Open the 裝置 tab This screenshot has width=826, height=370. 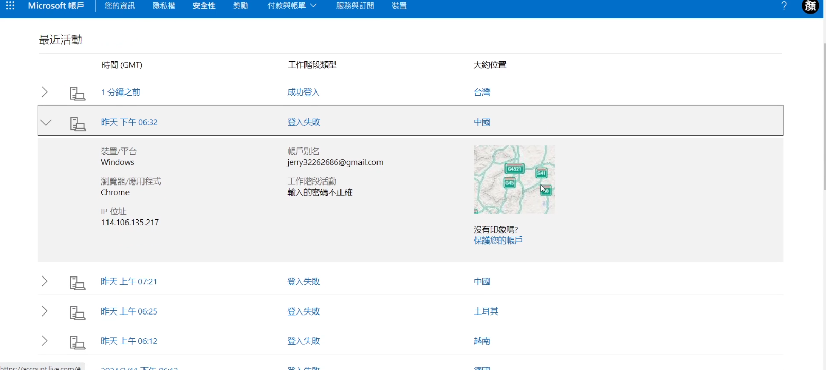399,6
